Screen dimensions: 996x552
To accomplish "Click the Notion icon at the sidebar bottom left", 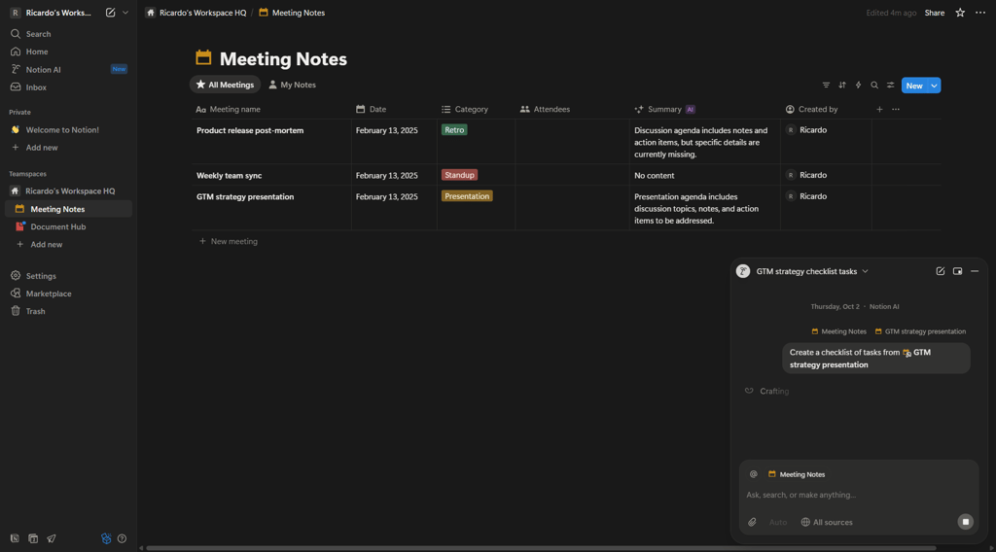I will coord(15,538).
